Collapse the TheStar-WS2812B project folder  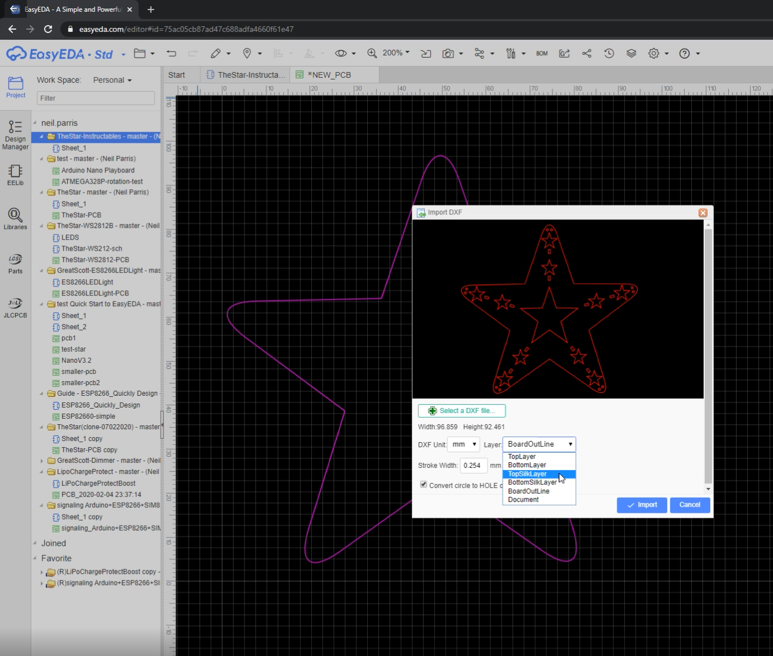pos(41,226)
